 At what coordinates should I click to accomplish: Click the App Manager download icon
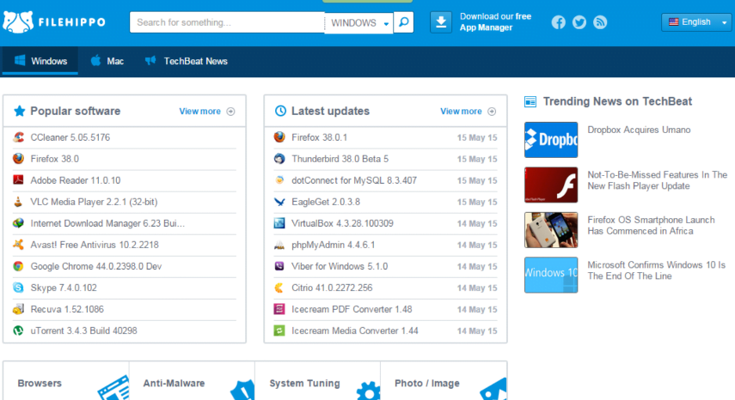[441, 22]
